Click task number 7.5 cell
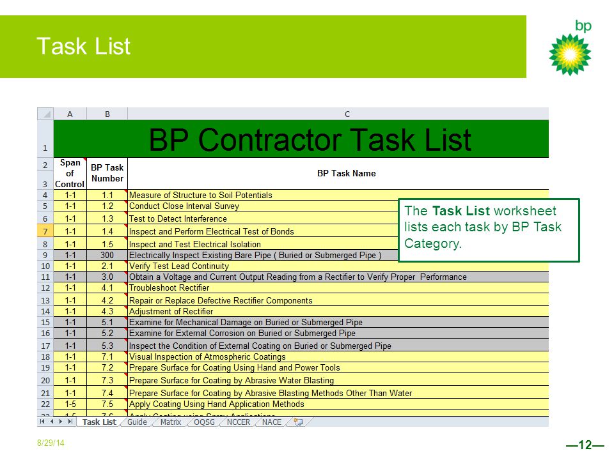 [107, 404]
